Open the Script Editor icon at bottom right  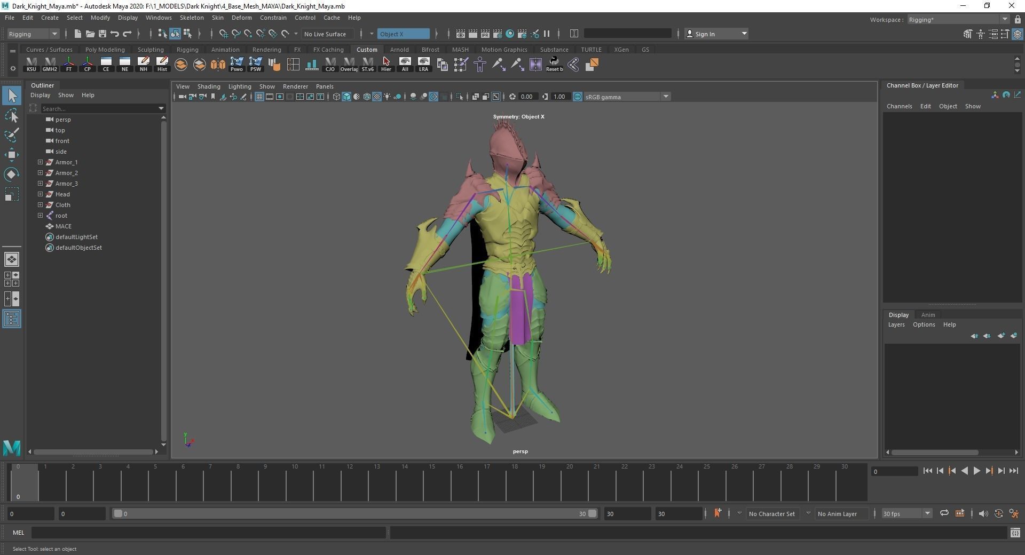pyautogui.click(x=1015, y=533)
